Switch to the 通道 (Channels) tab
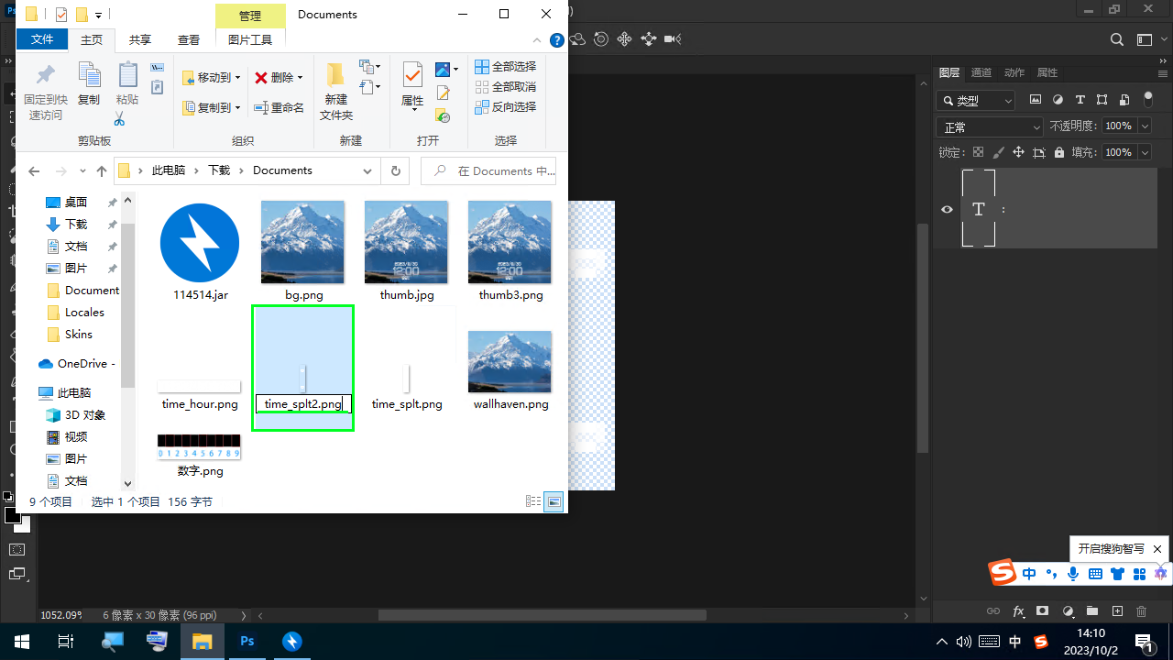Image resolution: width=1173 pixels, height=660 pixels. tap(981, 72)
